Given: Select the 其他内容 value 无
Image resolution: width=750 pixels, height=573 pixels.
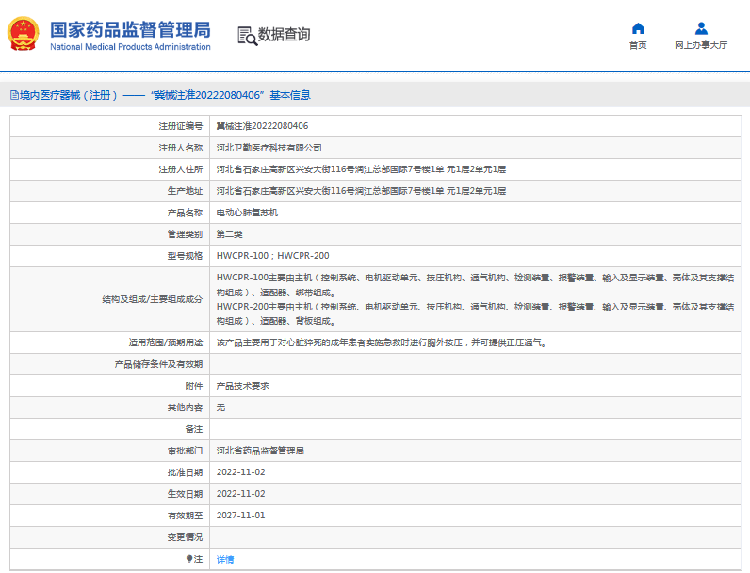Looking at the screenshot, I should click(x=220, y=407).
